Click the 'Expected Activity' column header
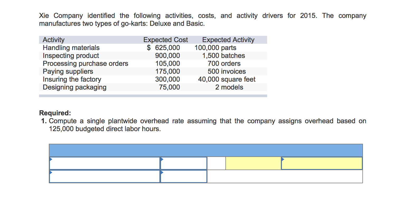Viewport: 416px width, 198px height. click(228, 40)
